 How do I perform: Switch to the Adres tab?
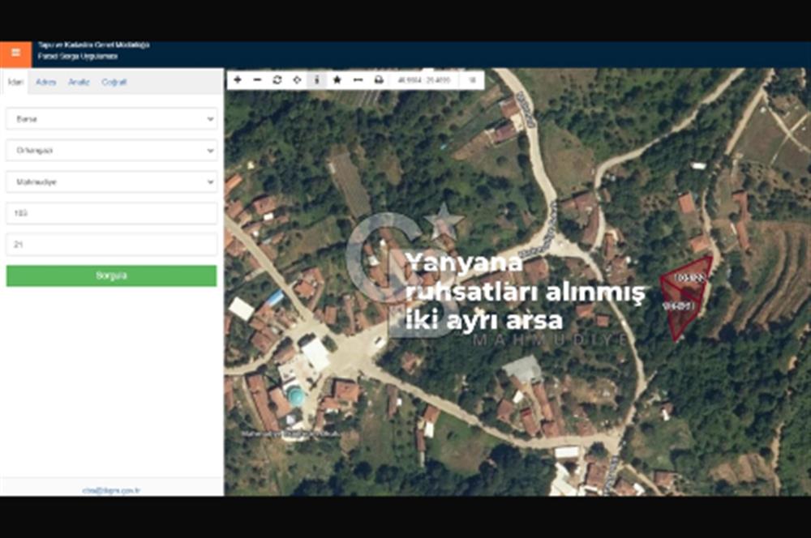pyautogui.click(x=45, y=83)
